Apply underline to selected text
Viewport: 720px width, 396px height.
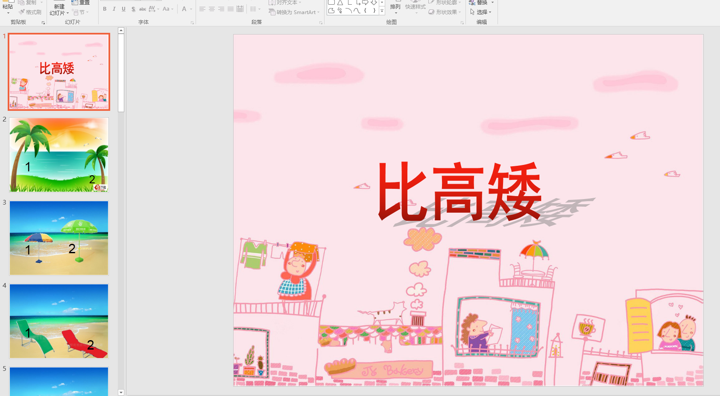(x=123, y=9)
